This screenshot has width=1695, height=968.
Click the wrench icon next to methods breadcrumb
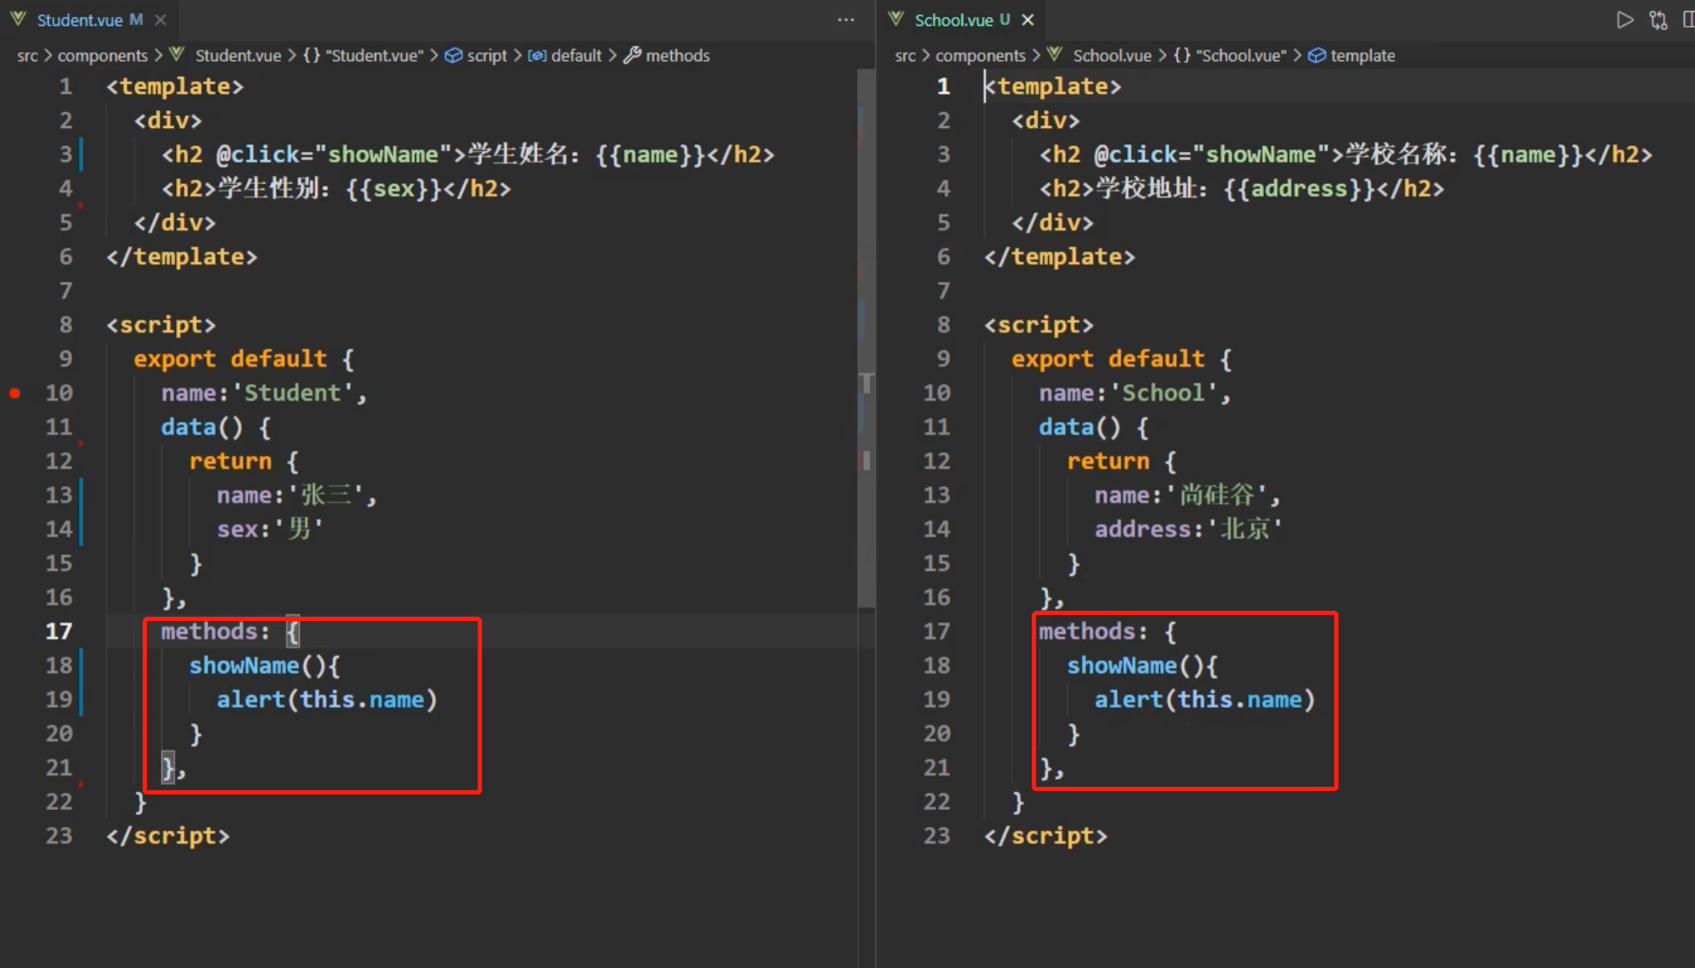pos(632,55)
